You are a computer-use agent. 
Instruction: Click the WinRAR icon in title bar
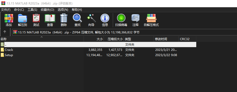point(3,3)
